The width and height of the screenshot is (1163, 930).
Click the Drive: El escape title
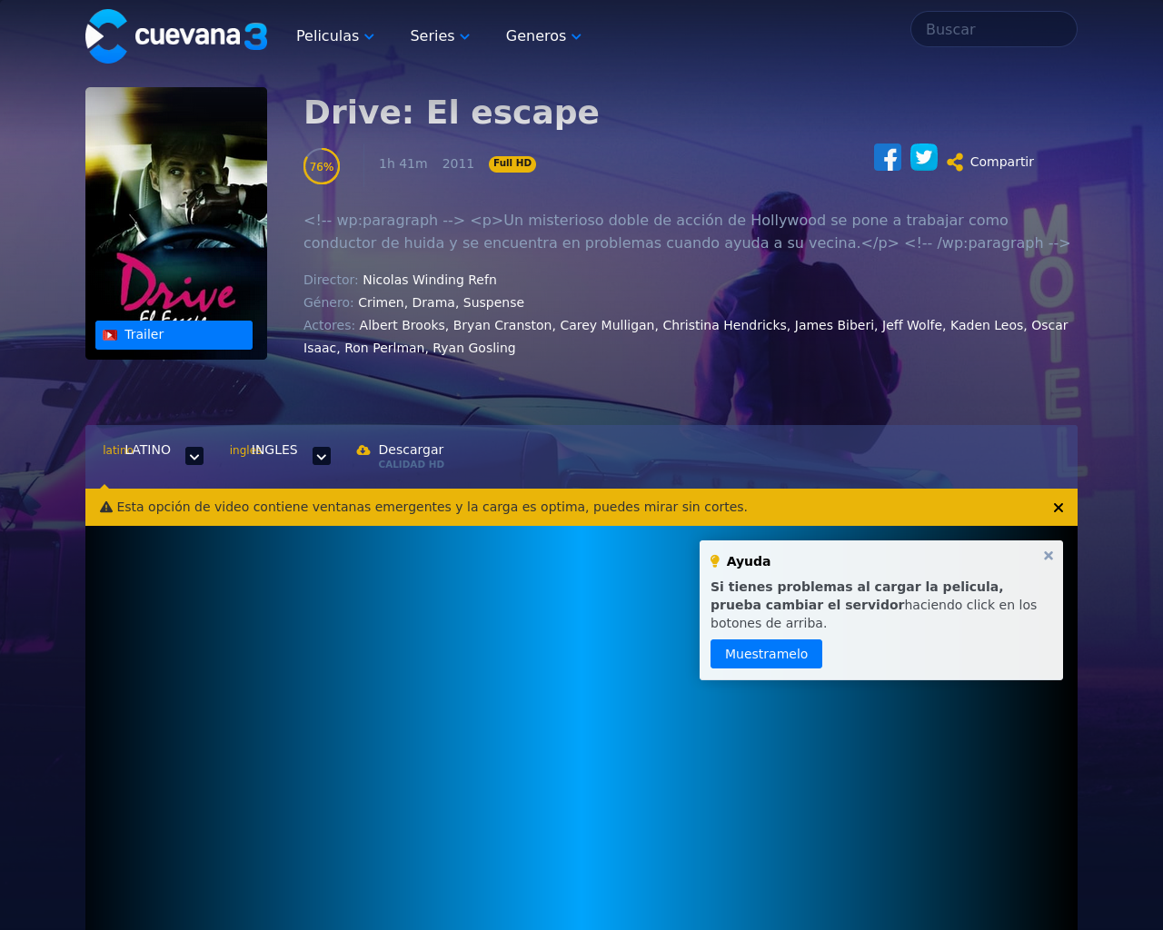452,113
